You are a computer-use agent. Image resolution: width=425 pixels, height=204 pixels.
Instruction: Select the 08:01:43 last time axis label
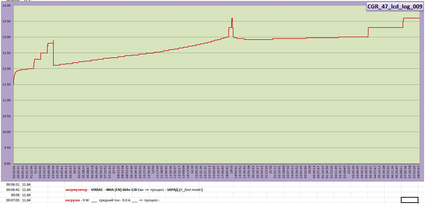418,172
